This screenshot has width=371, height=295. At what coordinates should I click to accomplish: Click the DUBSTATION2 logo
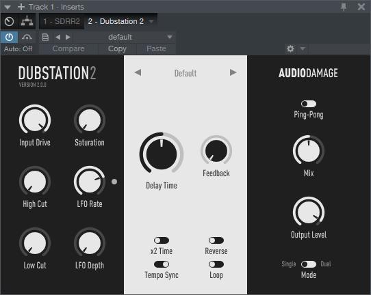57,73
